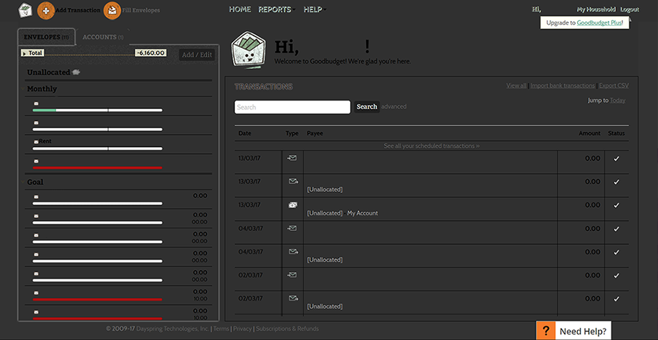658x340 pixels.
Task: Click the Rent envelope progress bar
Action: (97, 149)
